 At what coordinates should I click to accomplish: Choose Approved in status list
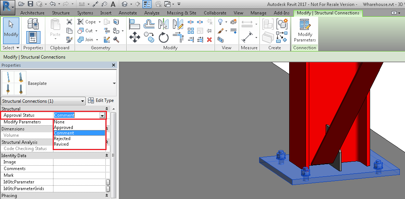(x=79, y=127)
